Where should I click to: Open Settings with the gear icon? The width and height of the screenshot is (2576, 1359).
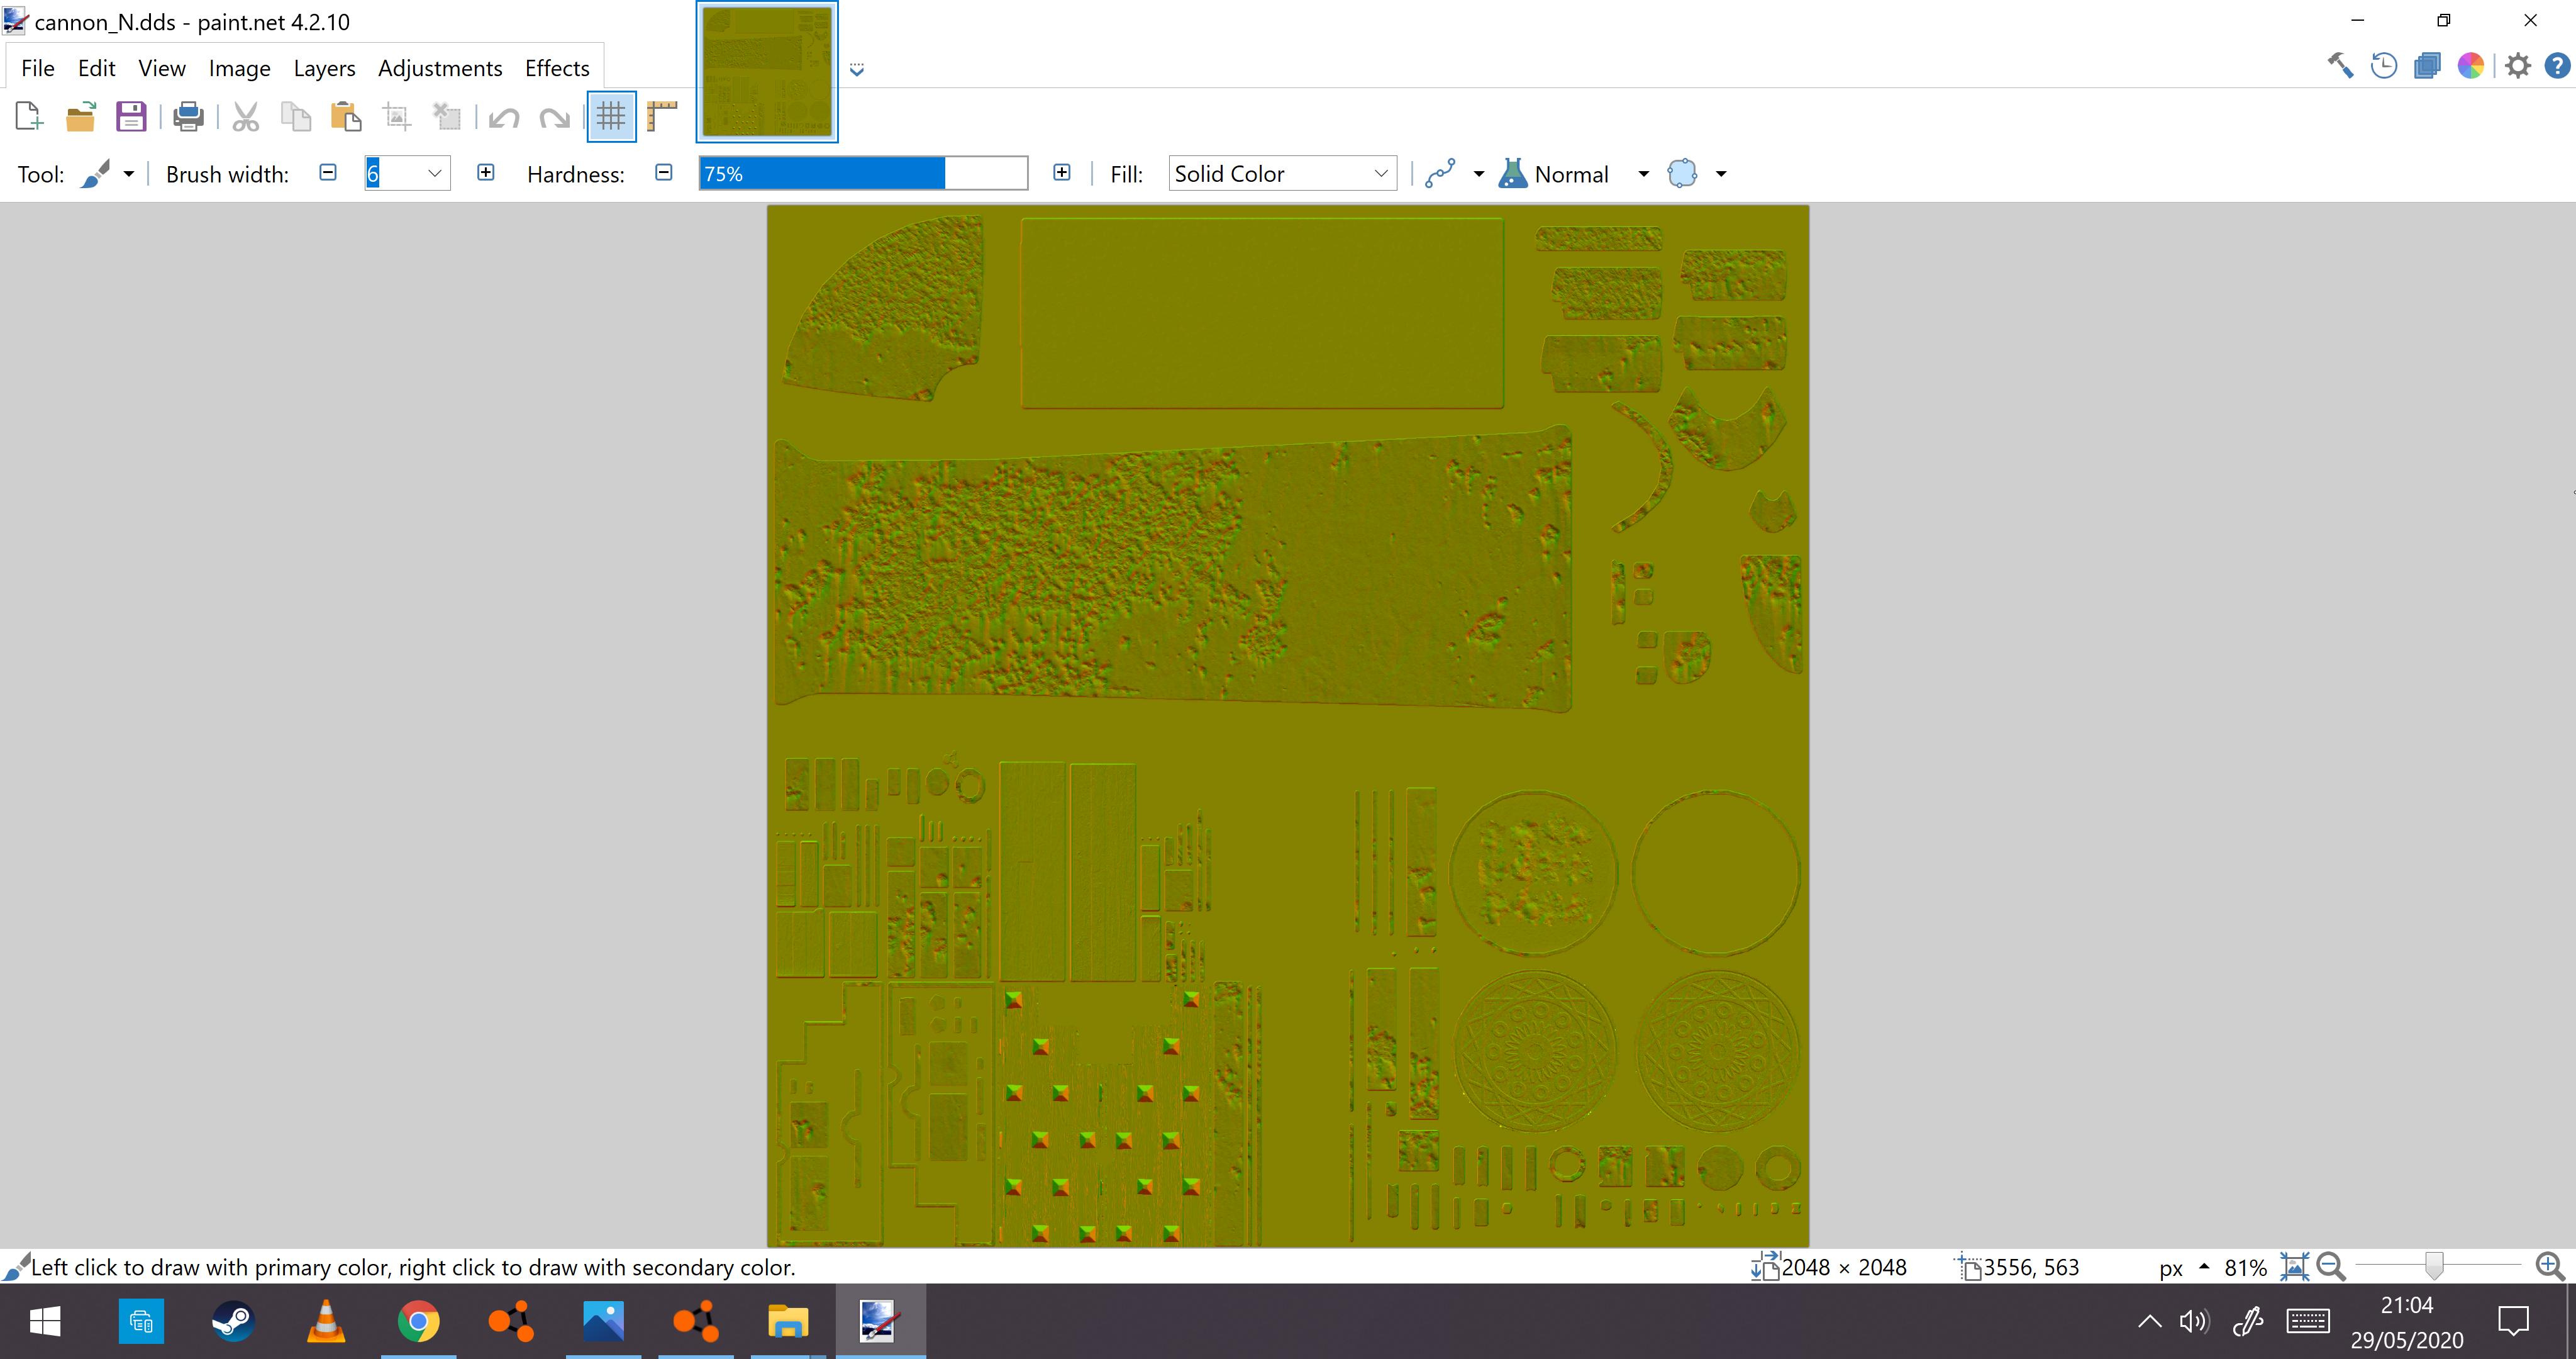click(2518, 66)
